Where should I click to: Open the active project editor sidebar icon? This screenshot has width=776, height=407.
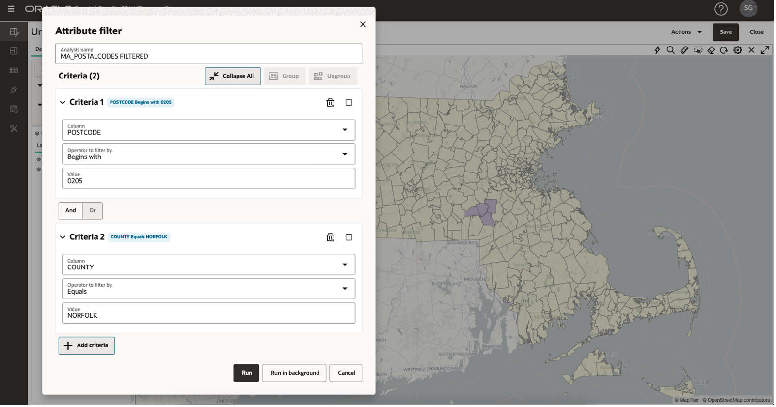coord(14,32)
